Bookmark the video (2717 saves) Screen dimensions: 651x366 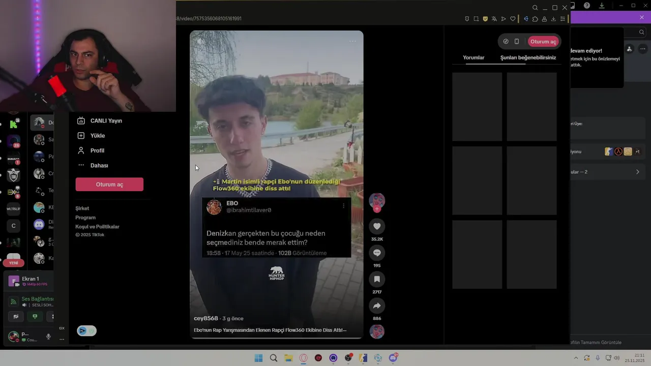pos(377,279)
